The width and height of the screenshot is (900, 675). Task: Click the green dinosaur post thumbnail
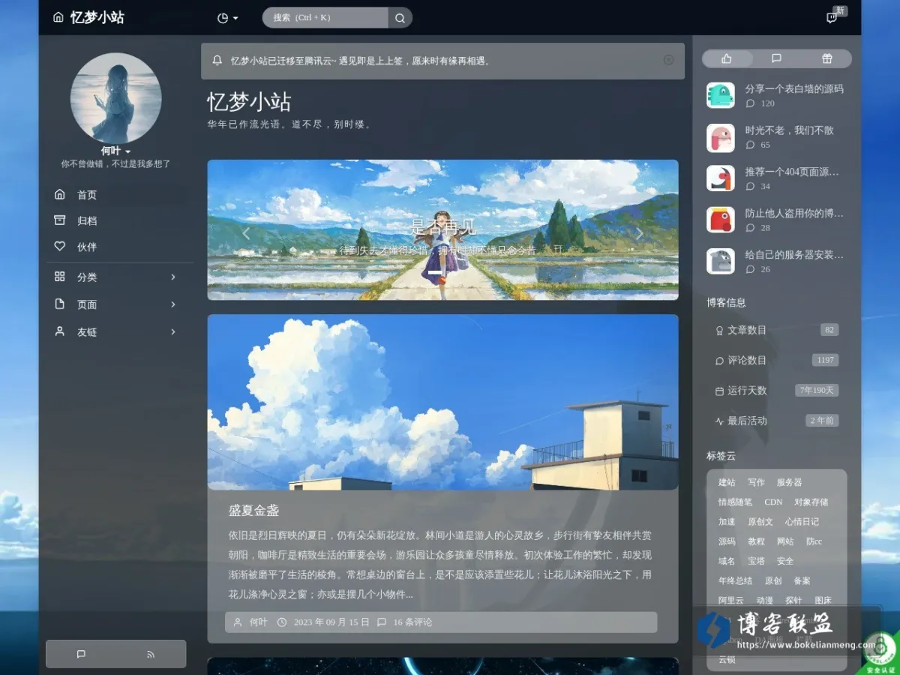(x=721, y=95)
